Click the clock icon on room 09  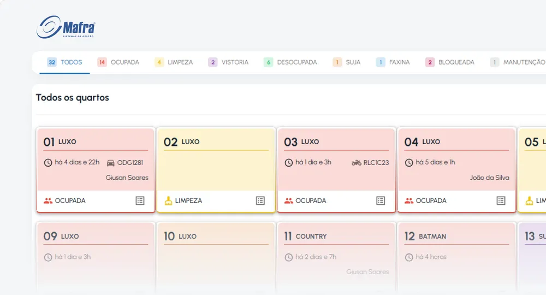(48, 257)
